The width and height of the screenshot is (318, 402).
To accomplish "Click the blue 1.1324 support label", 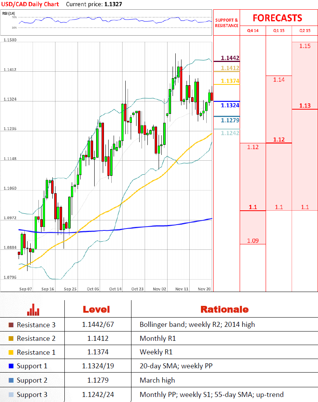I will (x=230, y=105).
